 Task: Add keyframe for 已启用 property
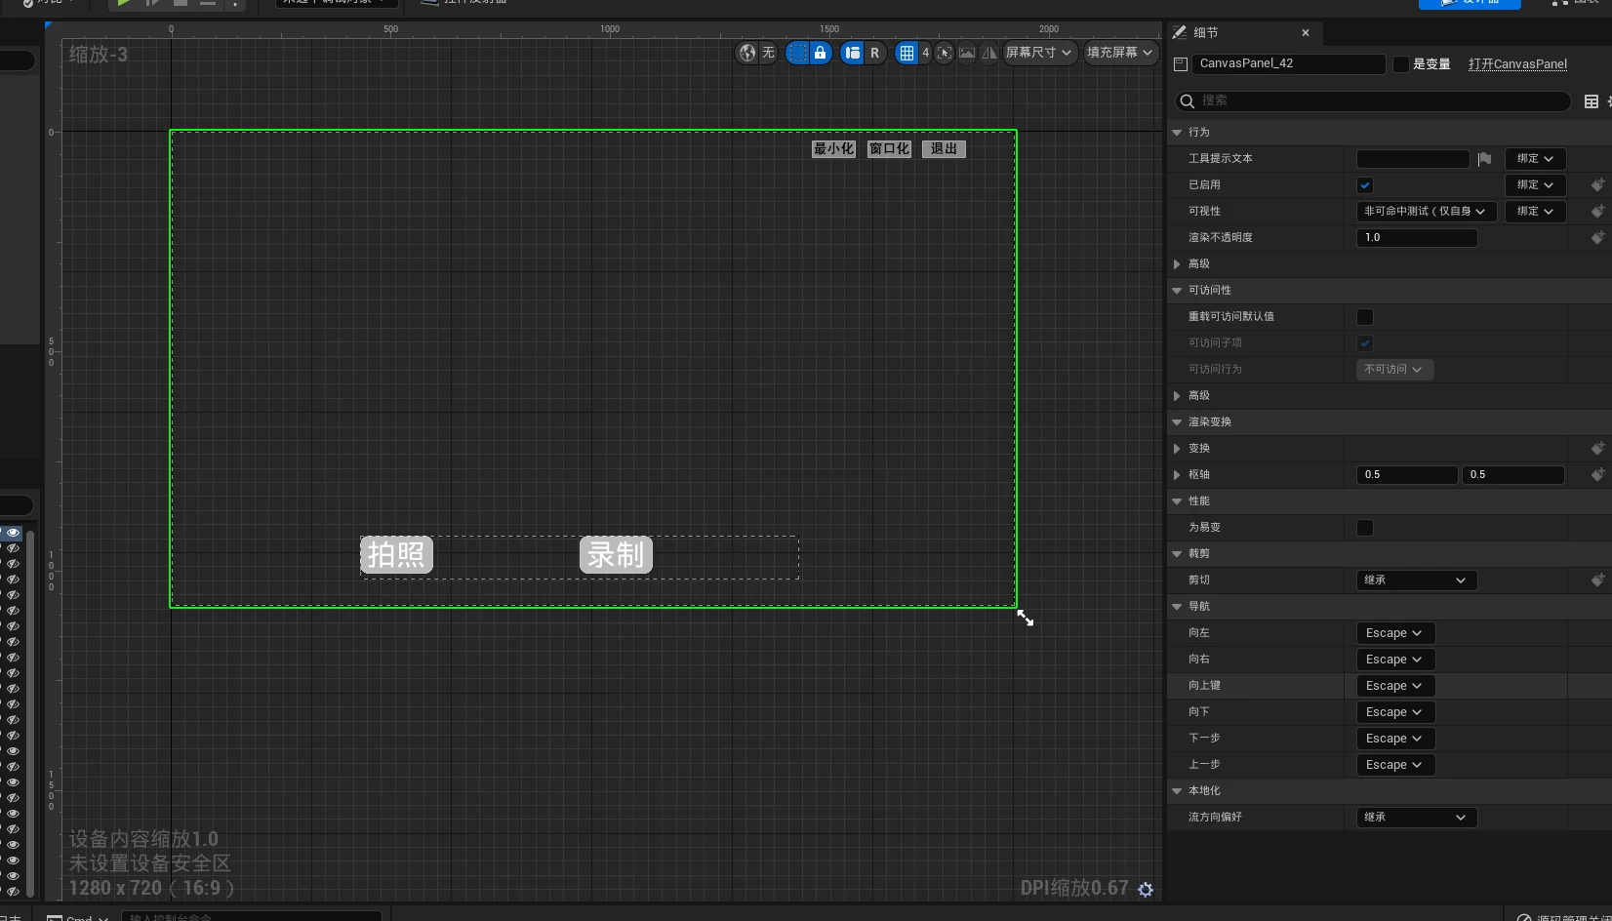pyautogui.click(x=1597, y=184)
